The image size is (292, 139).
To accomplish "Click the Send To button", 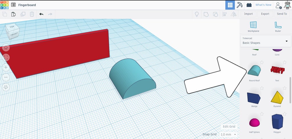I will tap(282, 14).
